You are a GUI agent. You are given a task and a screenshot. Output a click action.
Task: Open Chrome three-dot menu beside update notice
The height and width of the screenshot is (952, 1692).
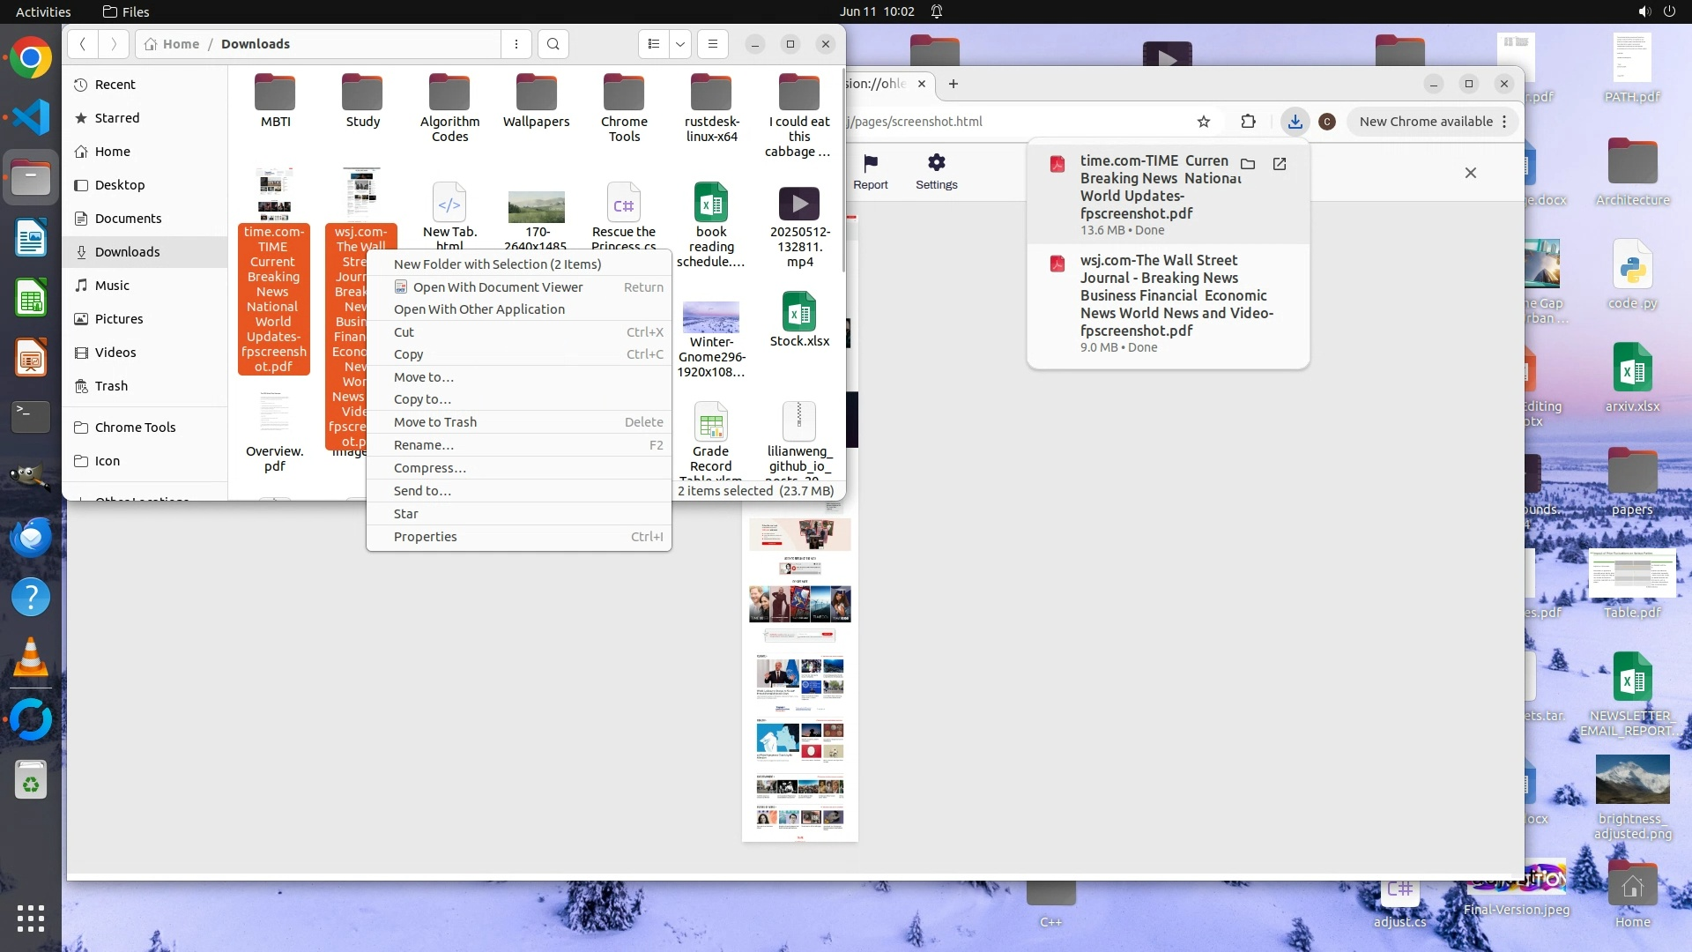pyautogui.click(x=1505, y=122)
